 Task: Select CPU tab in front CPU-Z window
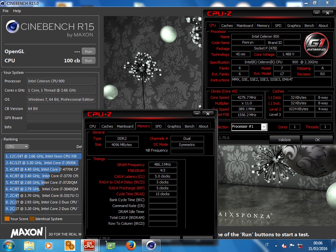pyautogui.click(x=93, y=126)
